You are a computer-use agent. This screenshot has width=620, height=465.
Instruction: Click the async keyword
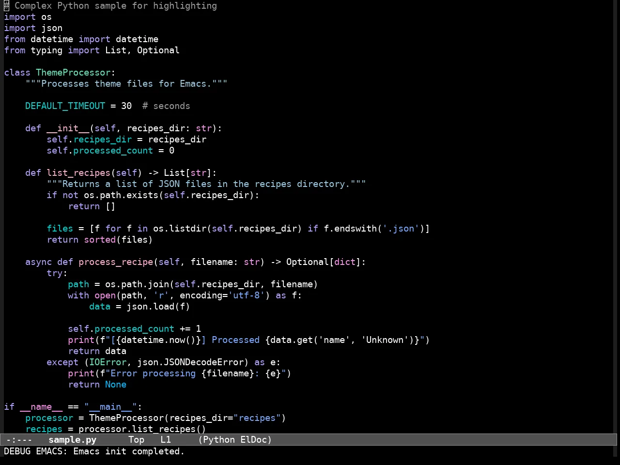pos(38,262)
